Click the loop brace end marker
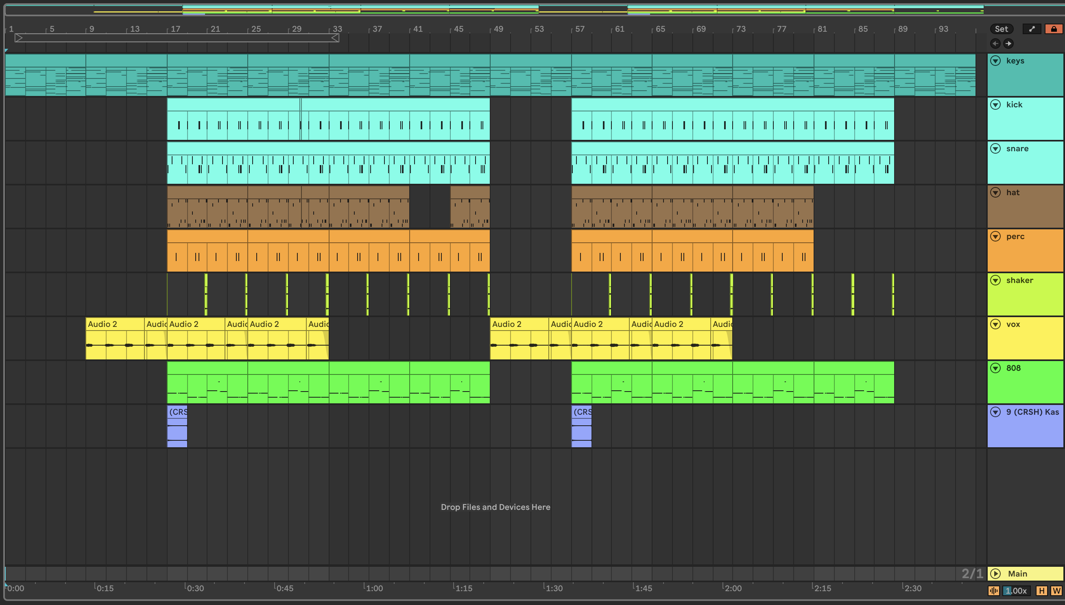The width and height of the screenshot is (1065, 605). (335, 38)
